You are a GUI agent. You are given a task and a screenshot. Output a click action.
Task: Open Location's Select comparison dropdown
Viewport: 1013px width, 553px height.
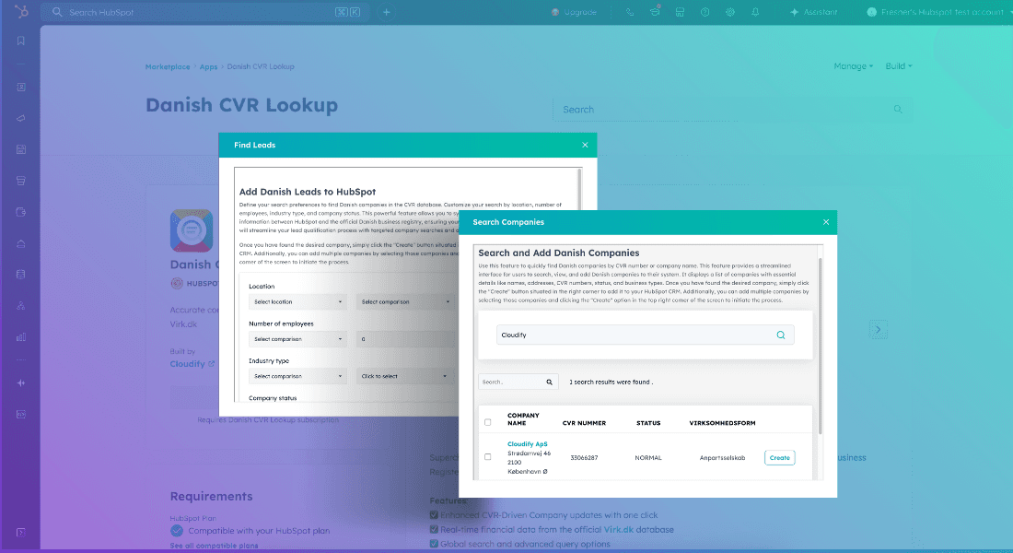[x=405, y=302]
